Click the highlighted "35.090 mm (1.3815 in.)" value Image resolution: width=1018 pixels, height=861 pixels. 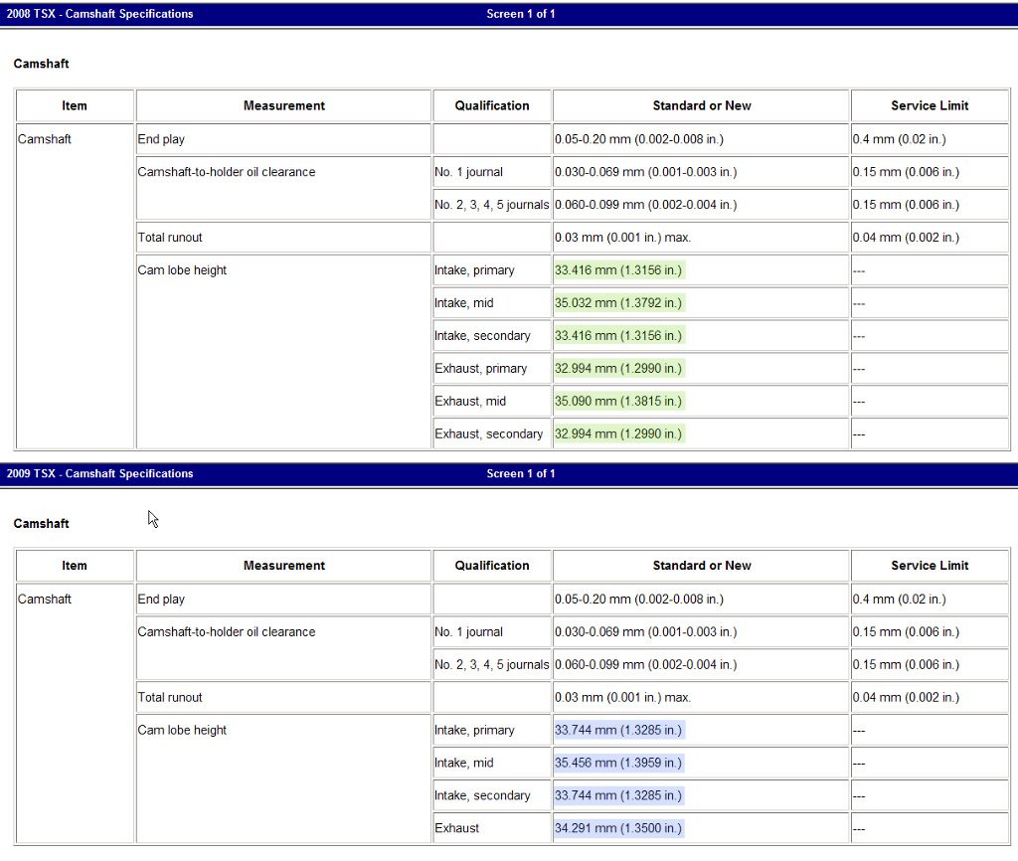pos(618,401)
